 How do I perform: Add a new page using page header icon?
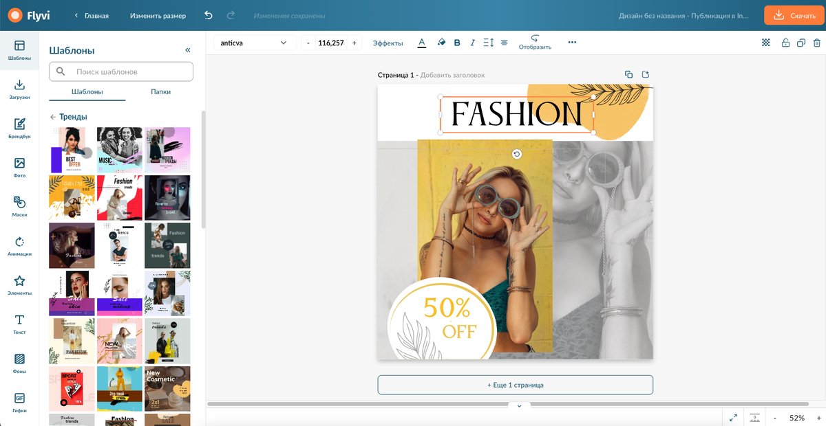click(646, 74)
